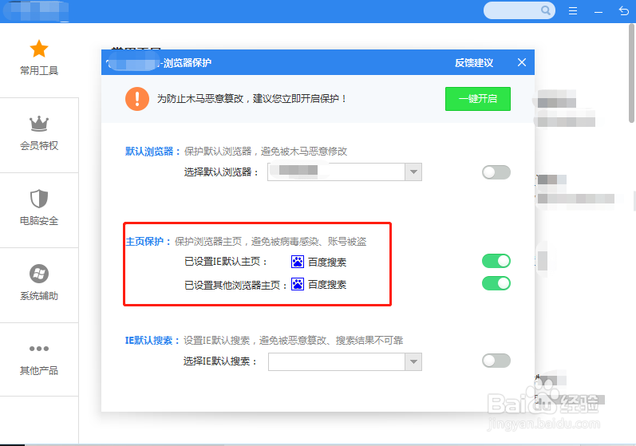The image size is (636, 446).
Task: Click the search magnifier icon in title bar
Action: (546, 10)
